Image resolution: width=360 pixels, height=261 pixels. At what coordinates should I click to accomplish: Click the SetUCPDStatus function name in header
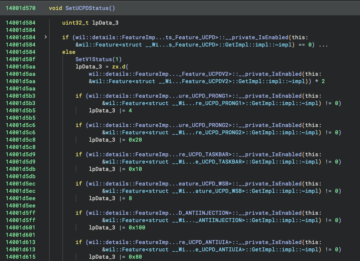click(x=87, y=8)
